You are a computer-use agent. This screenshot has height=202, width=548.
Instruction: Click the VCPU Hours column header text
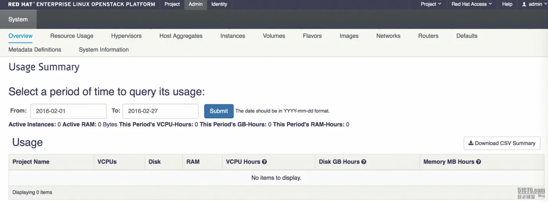pos(243,162)
